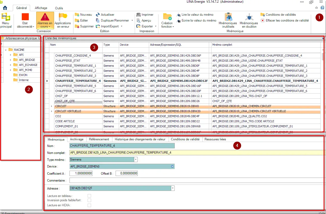Click the Commentaire input field

tap(197, 181)
